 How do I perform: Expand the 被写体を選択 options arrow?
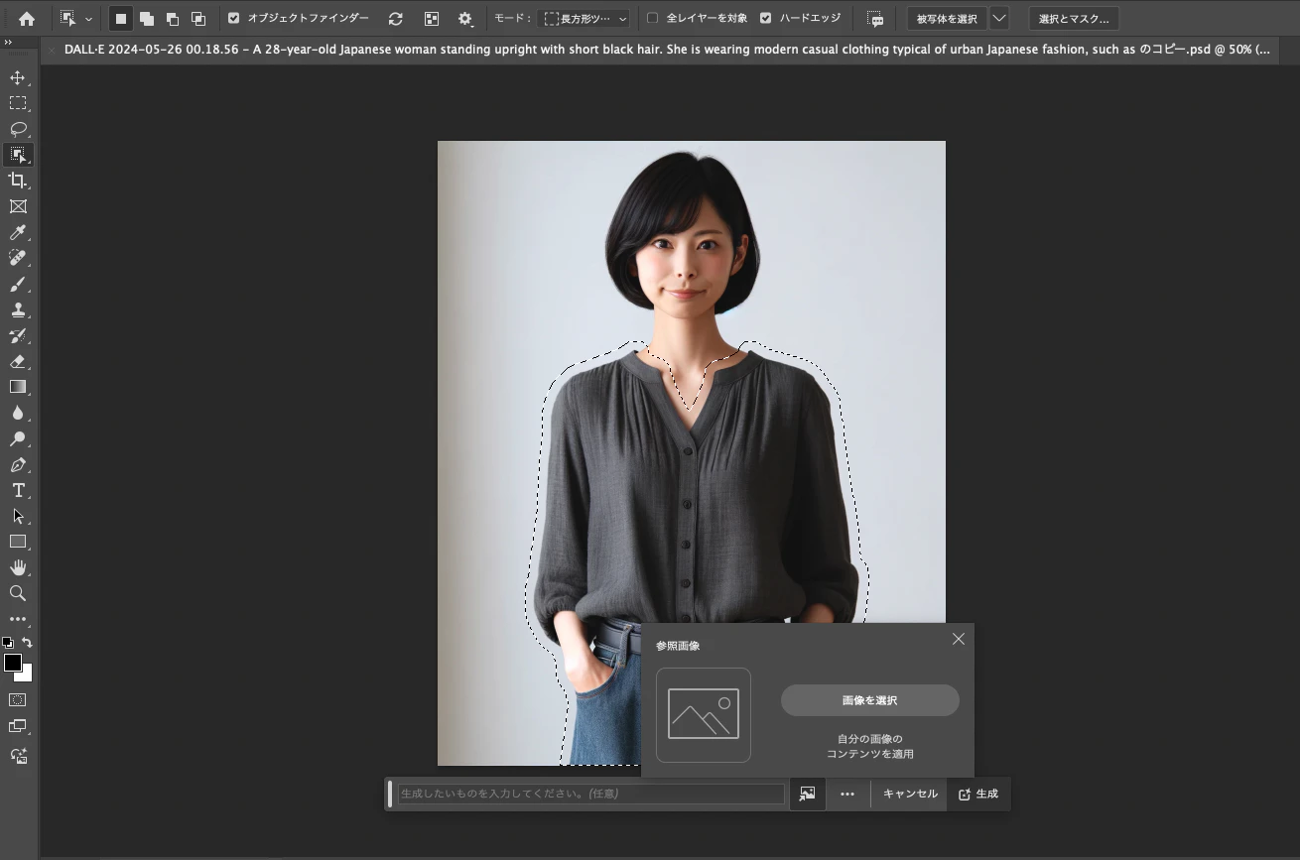pos(999,18)
